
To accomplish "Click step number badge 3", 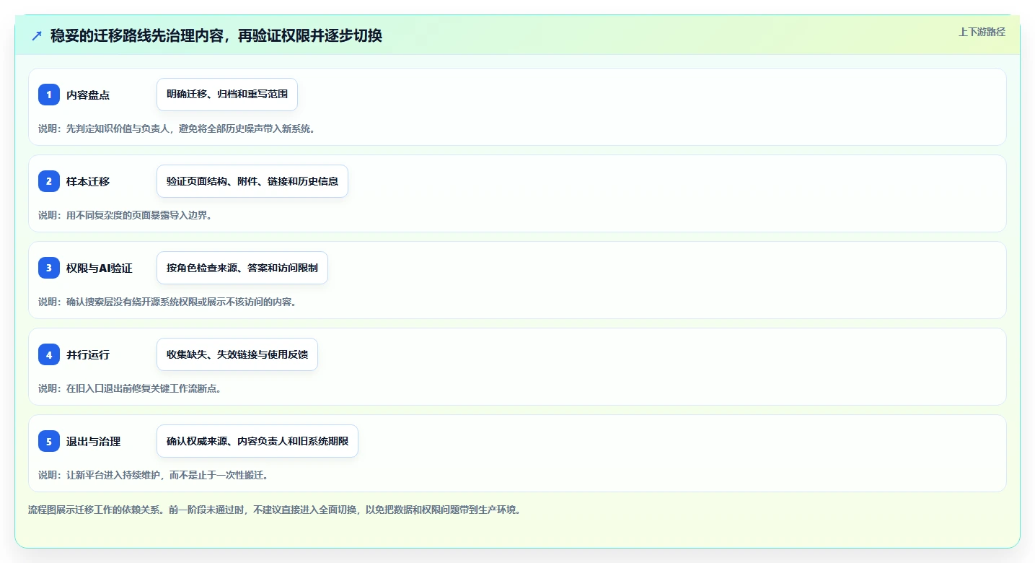I will (49, 268).
